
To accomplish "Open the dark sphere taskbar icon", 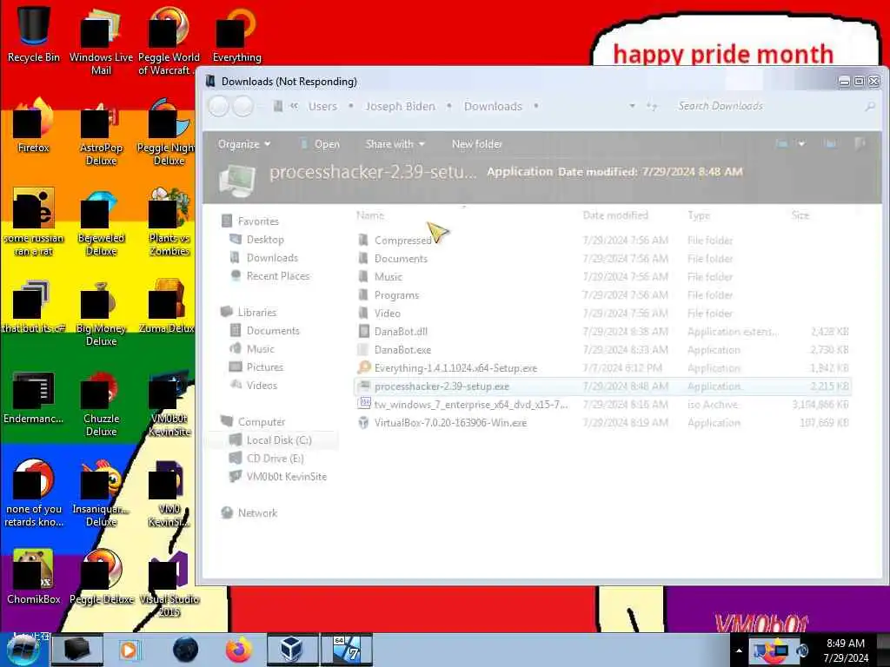I will [x=186, y=650].
